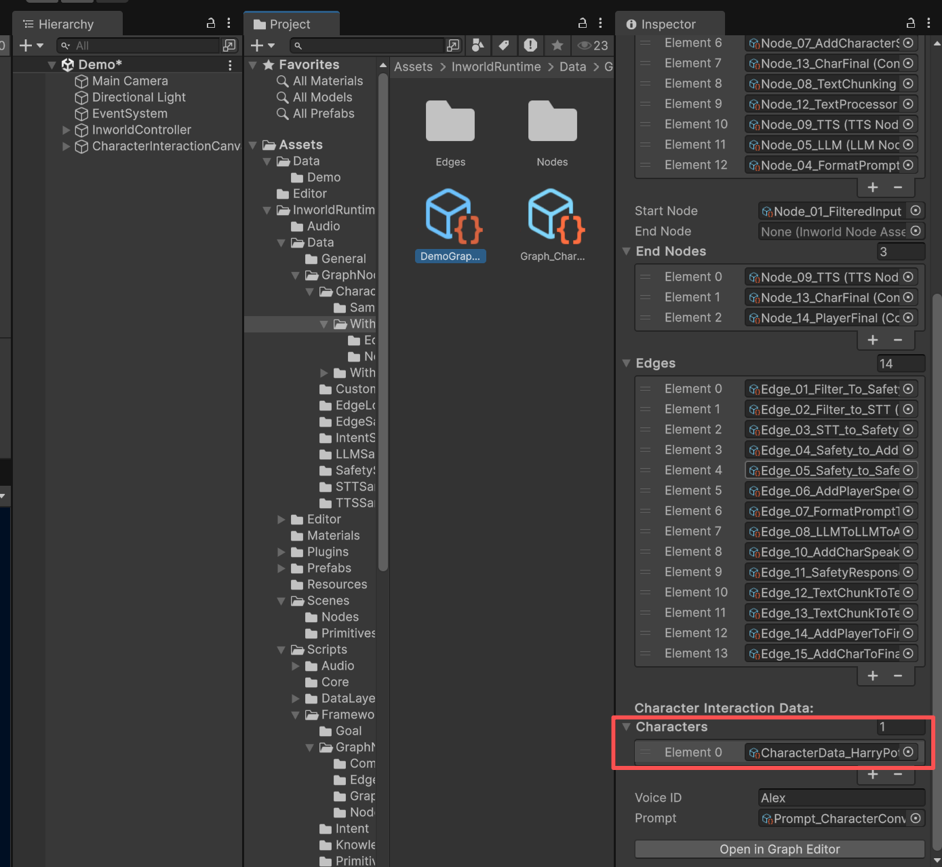
Task: Open the Hierarchy create plus dropdown
Action: coord(31,45)
